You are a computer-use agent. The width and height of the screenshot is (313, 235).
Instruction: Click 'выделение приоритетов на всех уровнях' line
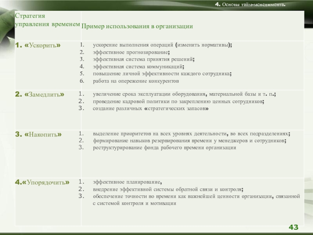click(x=191, y=134)
